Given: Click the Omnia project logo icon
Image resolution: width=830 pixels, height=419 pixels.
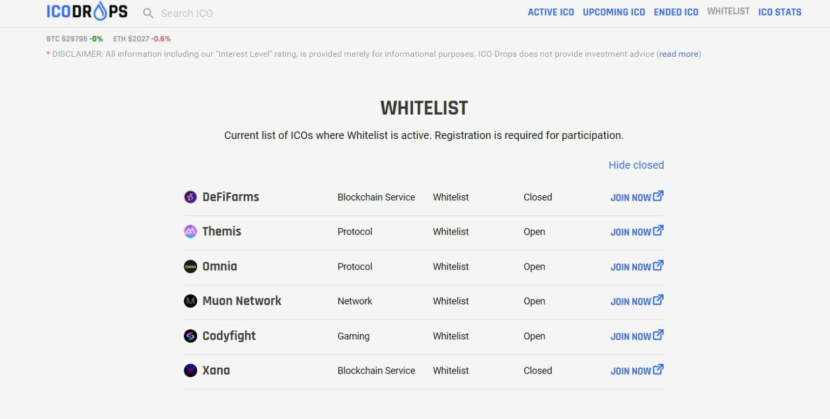Looking at the screenshot, I should (x=190, y=267).
